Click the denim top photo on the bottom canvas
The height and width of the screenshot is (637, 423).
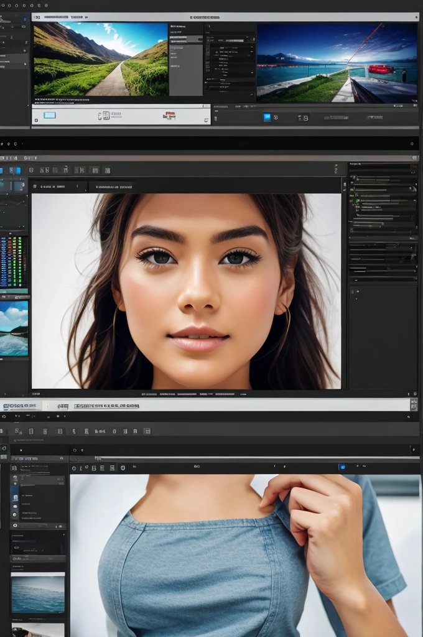tap(245, 556)
